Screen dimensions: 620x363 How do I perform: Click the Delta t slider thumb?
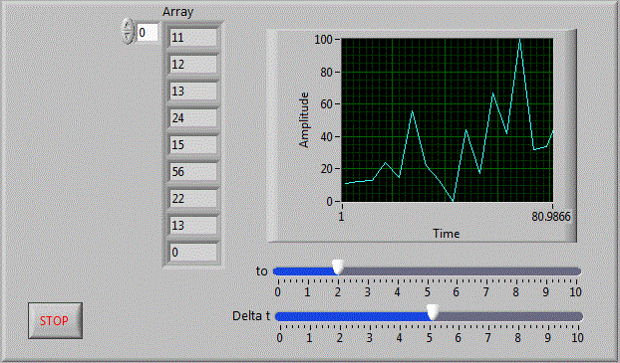(x=433, y=312)
